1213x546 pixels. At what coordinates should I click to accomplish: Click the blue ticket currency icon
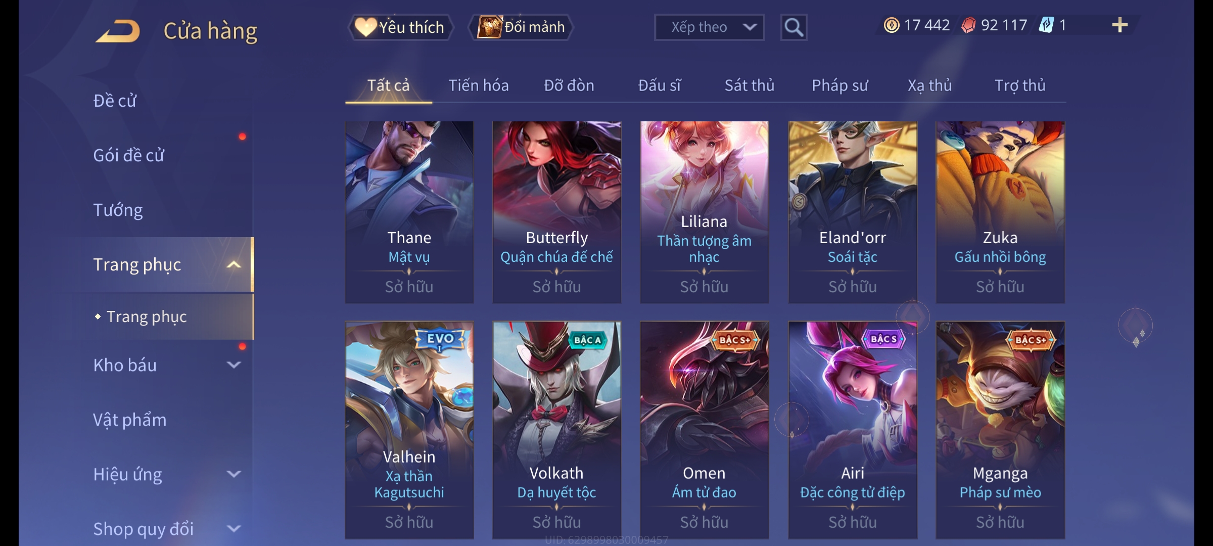pos(1046,25)
